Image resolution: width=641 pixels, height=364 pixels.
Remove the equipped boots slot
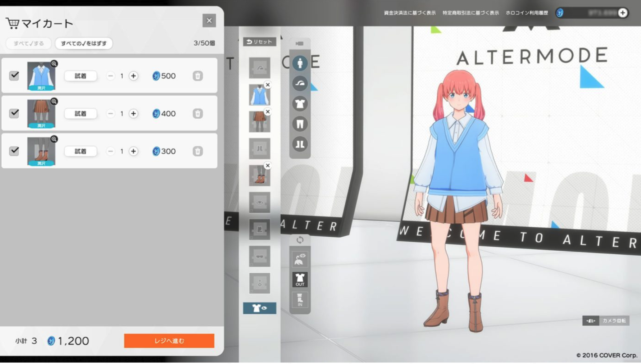click(x=268, y=166)
